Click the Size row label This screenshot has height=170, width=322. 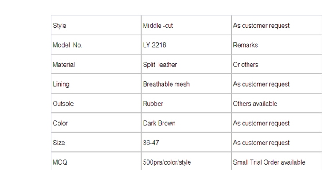coord(59,143)
